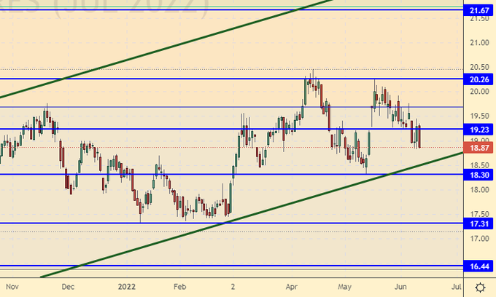
Task: Click the 17.00 tick on price scale
Action: pyautogui.click(x=478, y=239)
